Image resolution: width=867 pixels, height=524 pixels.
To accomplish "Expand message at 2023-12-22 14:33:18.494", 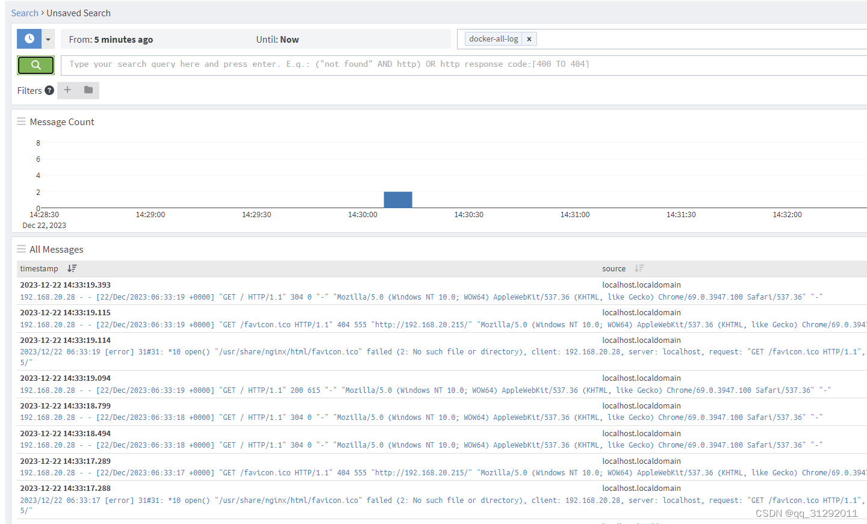I will point(66,434).
